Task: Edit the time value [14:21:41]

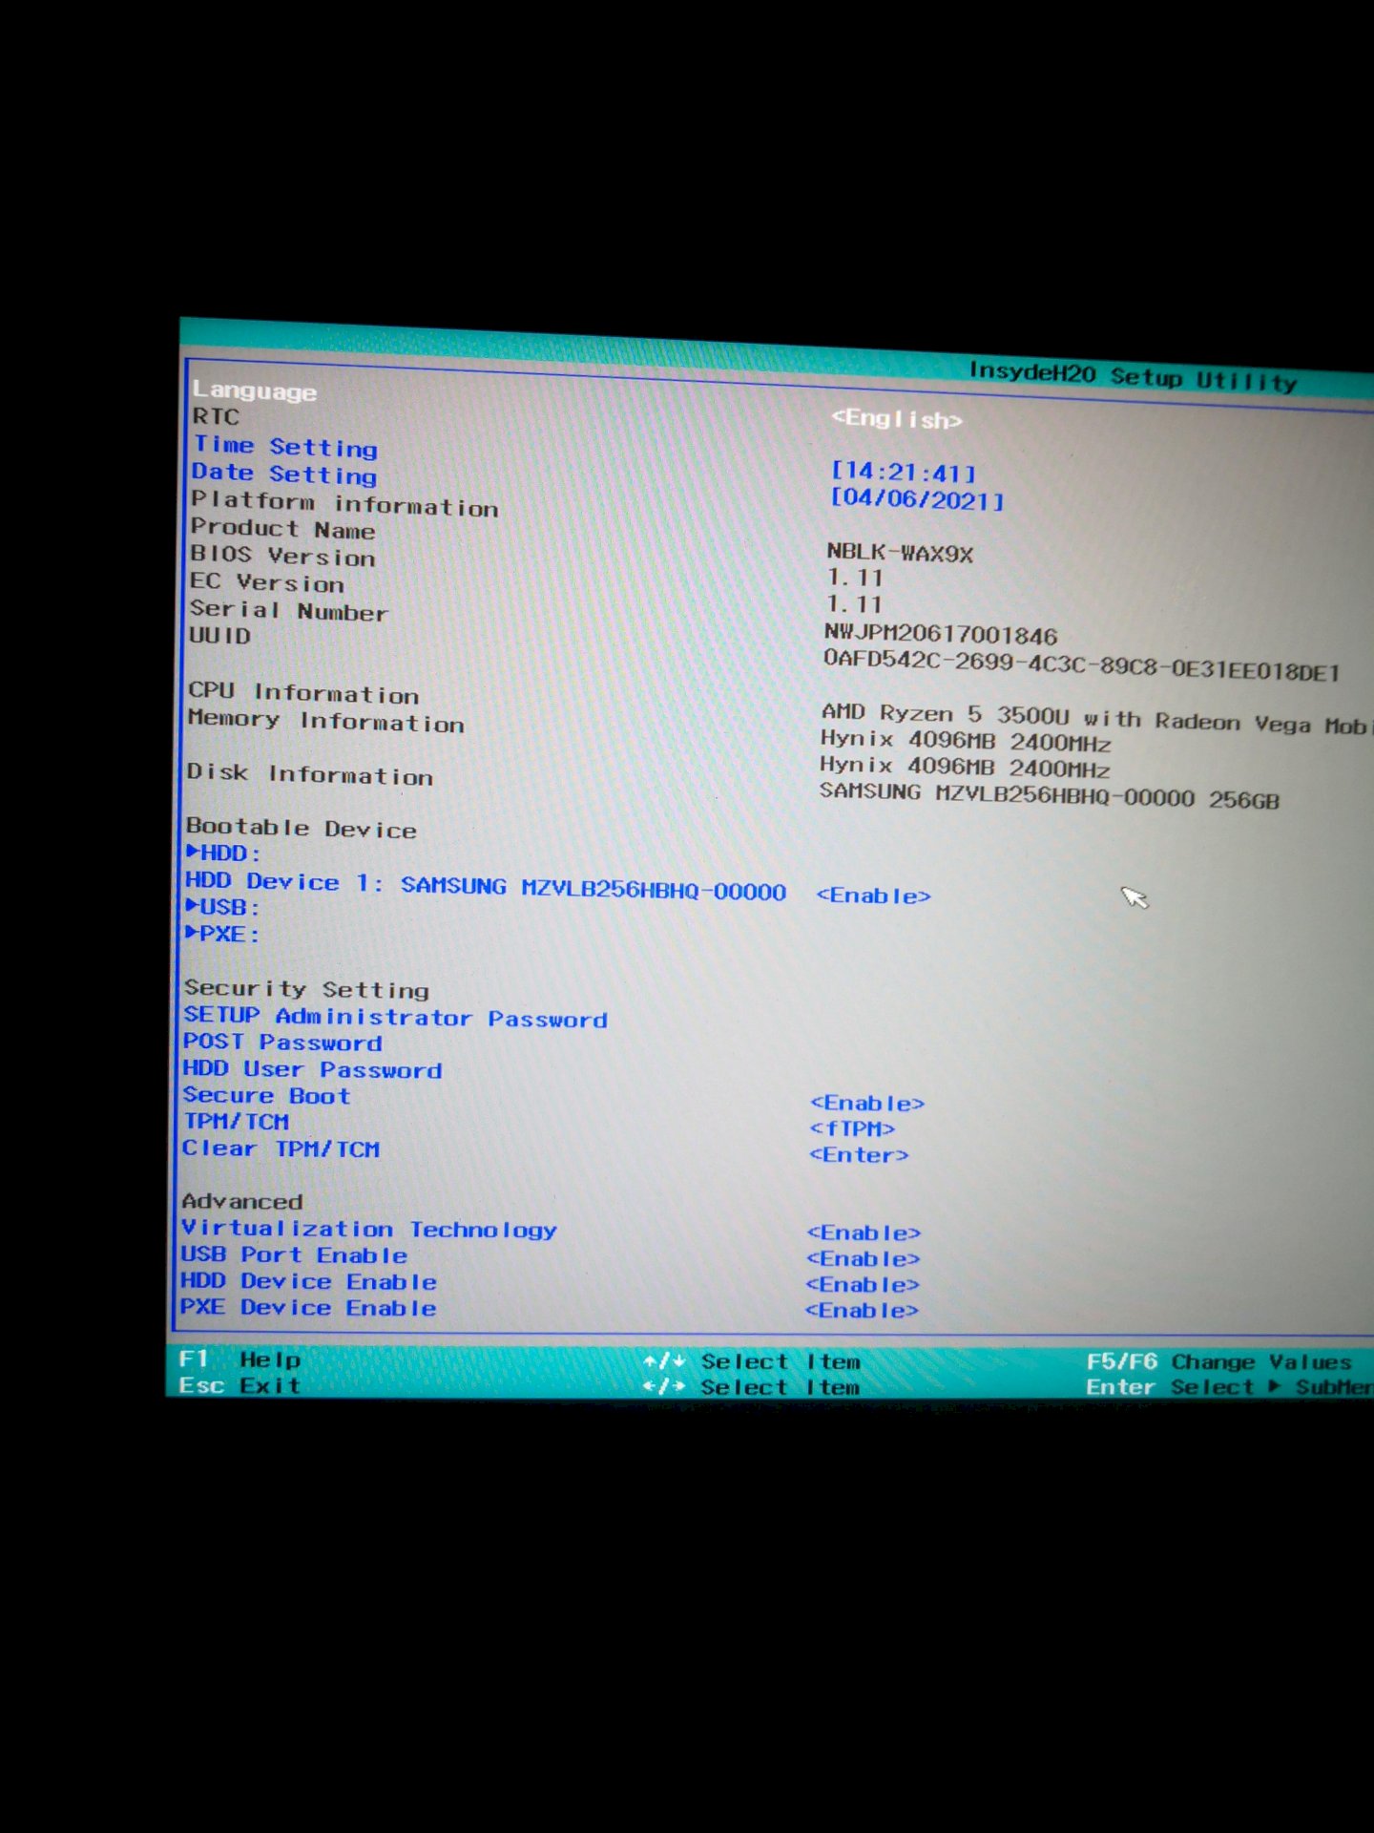Action: tap(903, 472)
